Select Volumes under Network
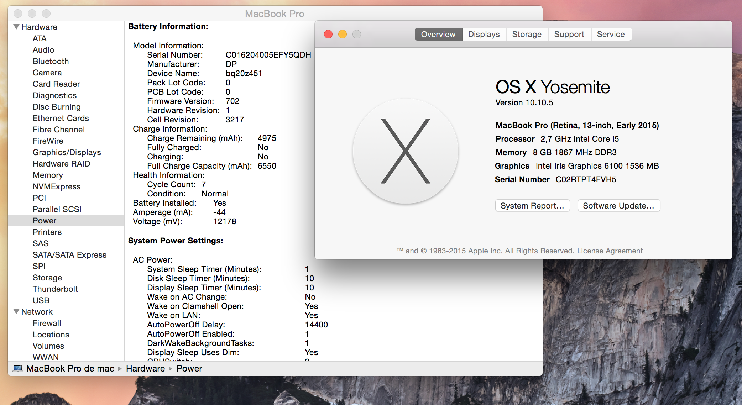742x405 pixels. point(48,346)
